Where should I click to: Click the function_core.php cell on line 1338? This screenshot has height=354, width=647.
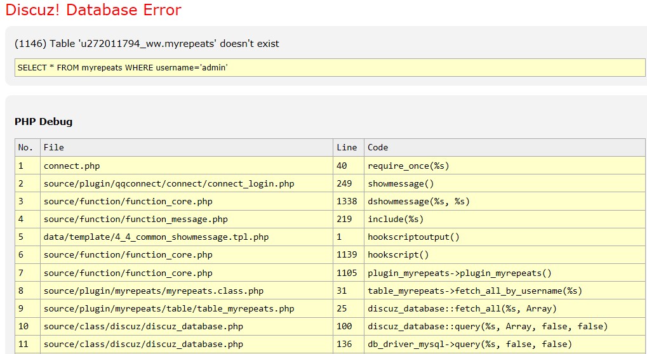coord(187,201)
